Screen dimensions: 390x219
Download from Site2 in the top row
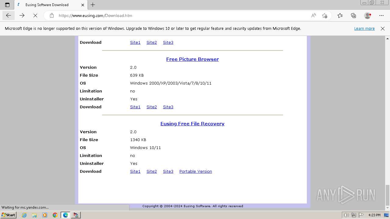click(152, 43)
